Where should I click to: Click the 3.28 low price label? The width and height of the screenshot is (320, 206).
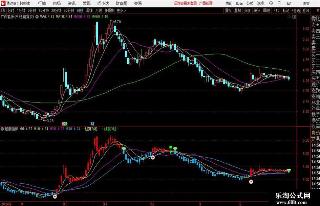click(x=50, y=121)
